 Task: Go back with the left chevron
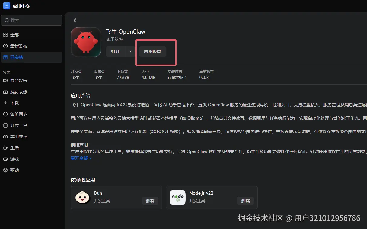point(75,20)
